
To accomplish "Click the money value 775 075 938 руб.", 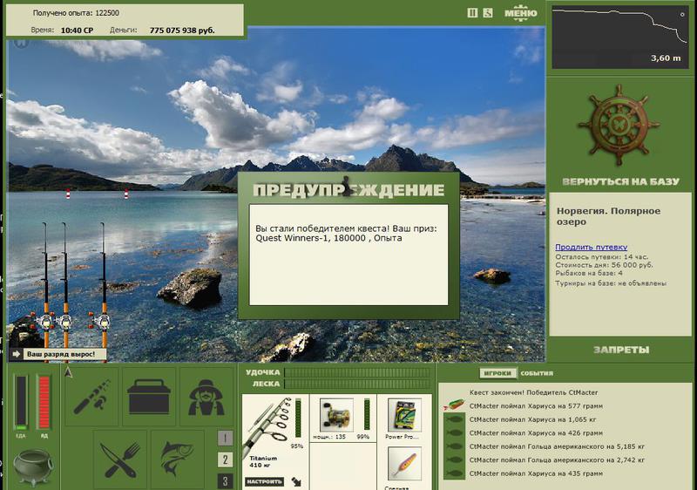I will pos(182,31).
